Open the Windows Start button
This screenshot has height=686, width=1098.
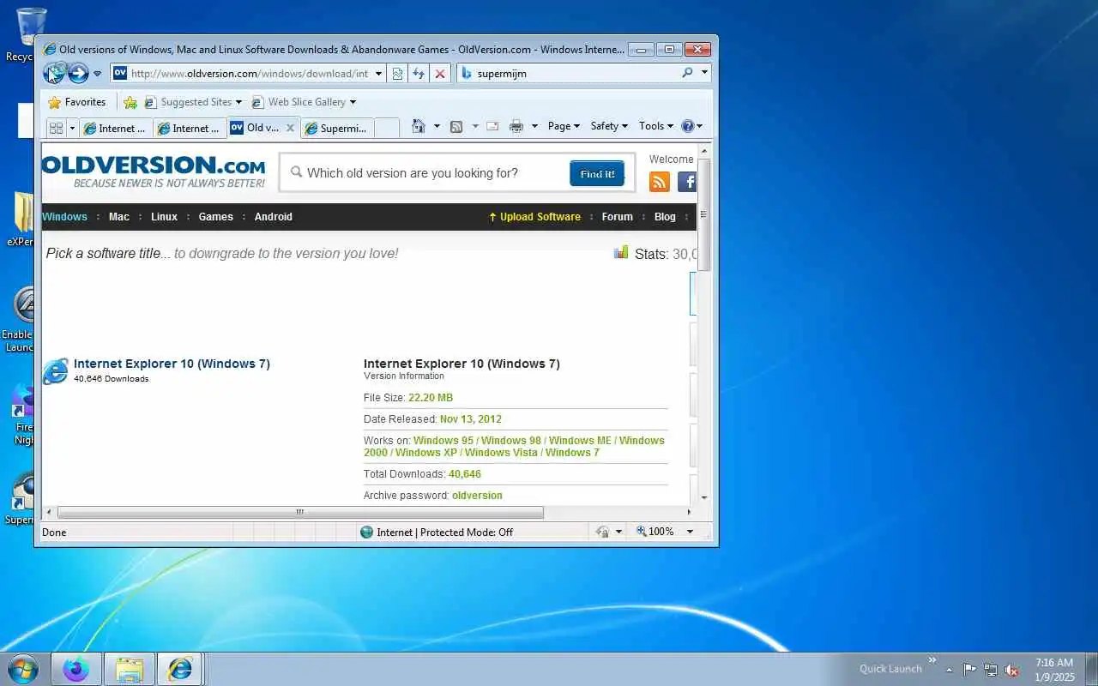tap(23, 669)
